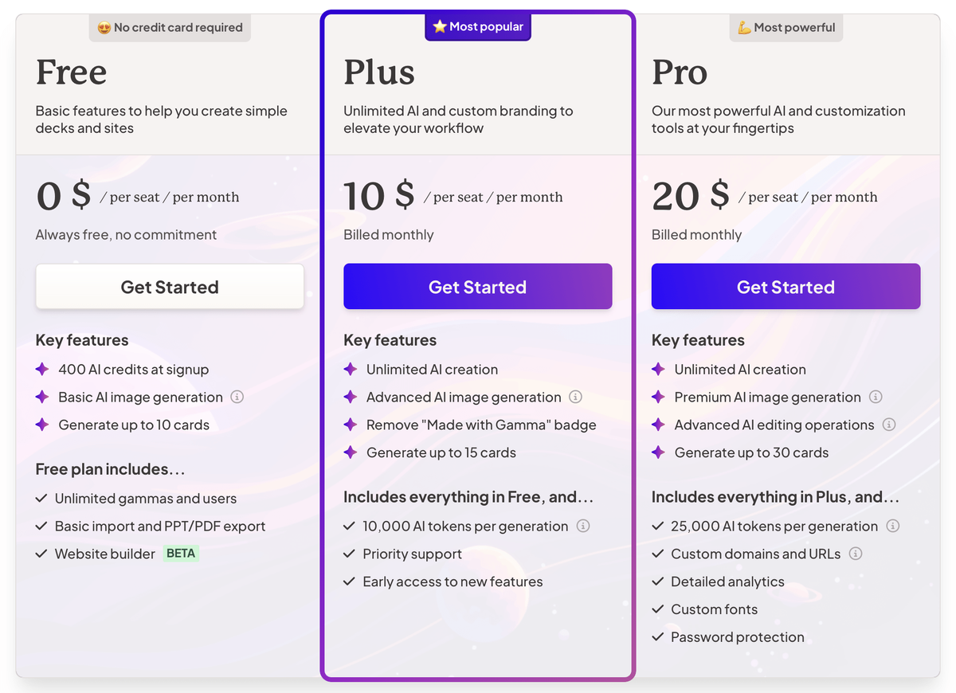Click info icon beside Advanced AI image generation

(575, 397)
